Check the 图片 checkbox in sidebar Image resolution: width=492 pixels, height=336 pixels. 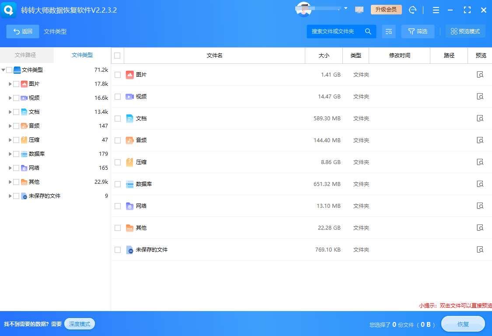(17, 84)
